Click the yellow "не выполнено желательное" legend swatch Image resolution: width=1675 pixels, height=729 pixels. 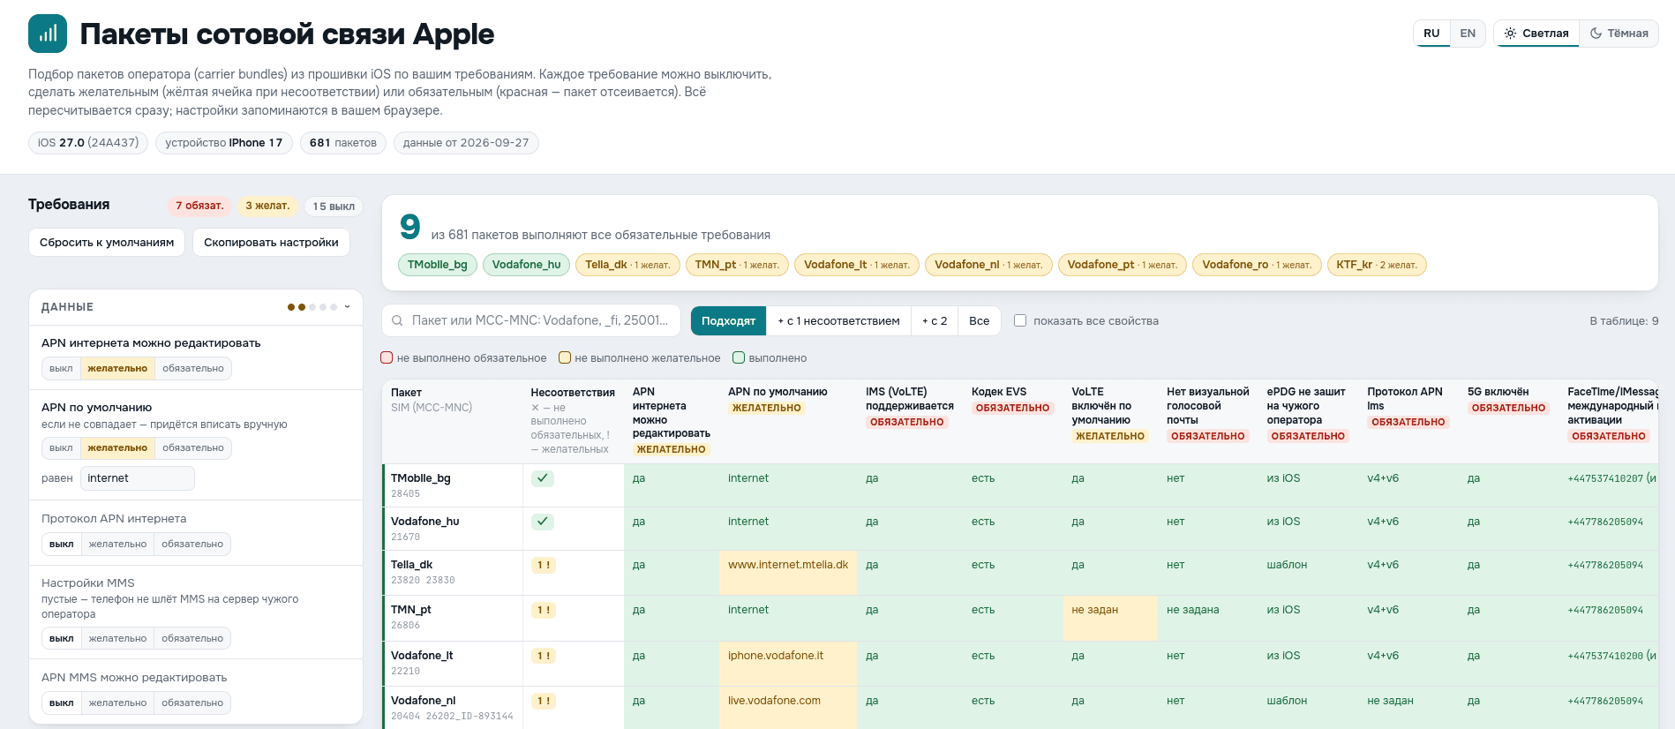[565, 358]
